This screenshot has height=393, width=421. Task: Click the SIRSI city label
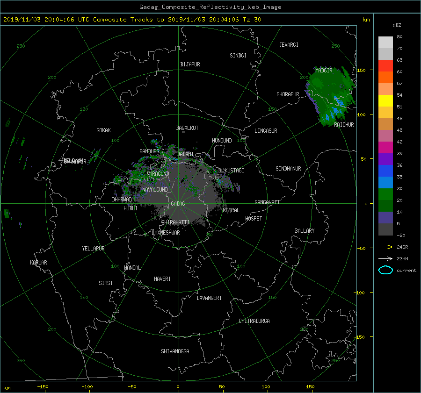tap(106, 283)
